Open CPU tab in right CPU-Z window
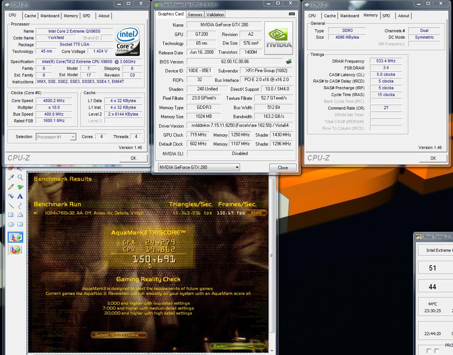The height and width of the screenshot is (355, 453). (312, 16)
